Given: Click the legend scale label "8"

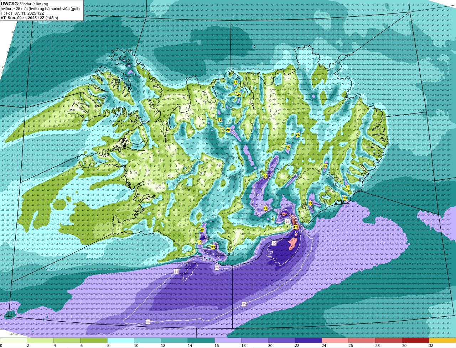Looking at the screenshot, I should (108, 346).
